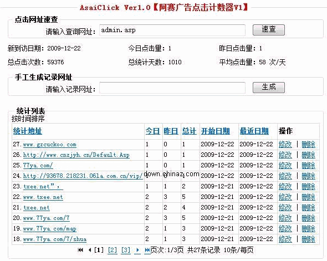This screenshot has height=261, width=327.
Task: Go to page [2] in pagination
Action: click(x=113, y=250)
